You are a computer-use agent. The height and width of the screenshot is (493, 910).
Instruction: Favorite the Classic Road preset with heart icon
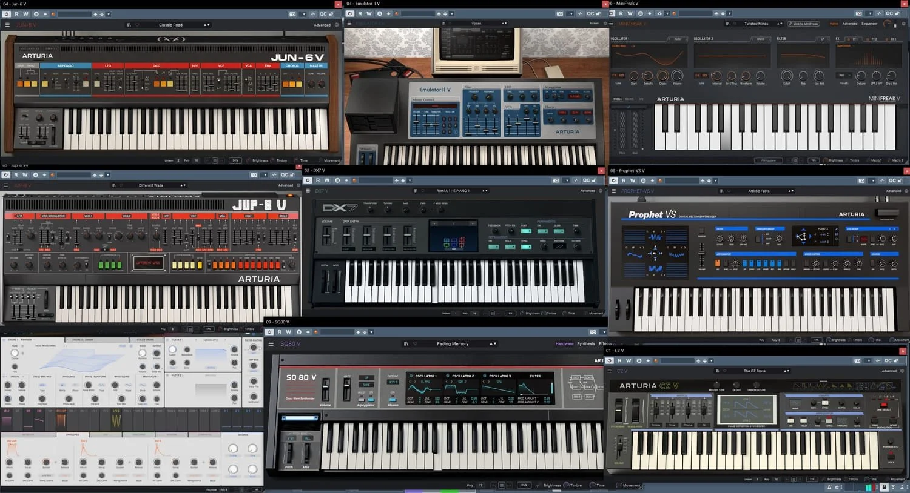(137, 25)
